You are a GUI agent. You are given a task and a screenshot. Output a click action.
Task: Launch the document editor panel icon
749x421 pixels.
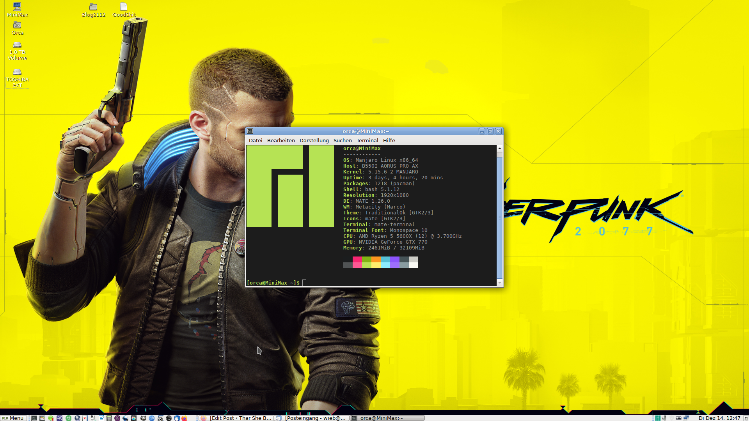pos(101,418)
